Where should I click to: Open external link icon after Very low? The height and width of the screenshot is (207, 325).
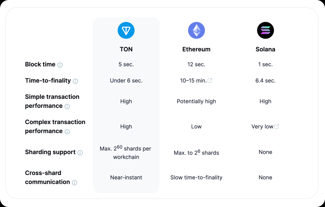(277, 126)
